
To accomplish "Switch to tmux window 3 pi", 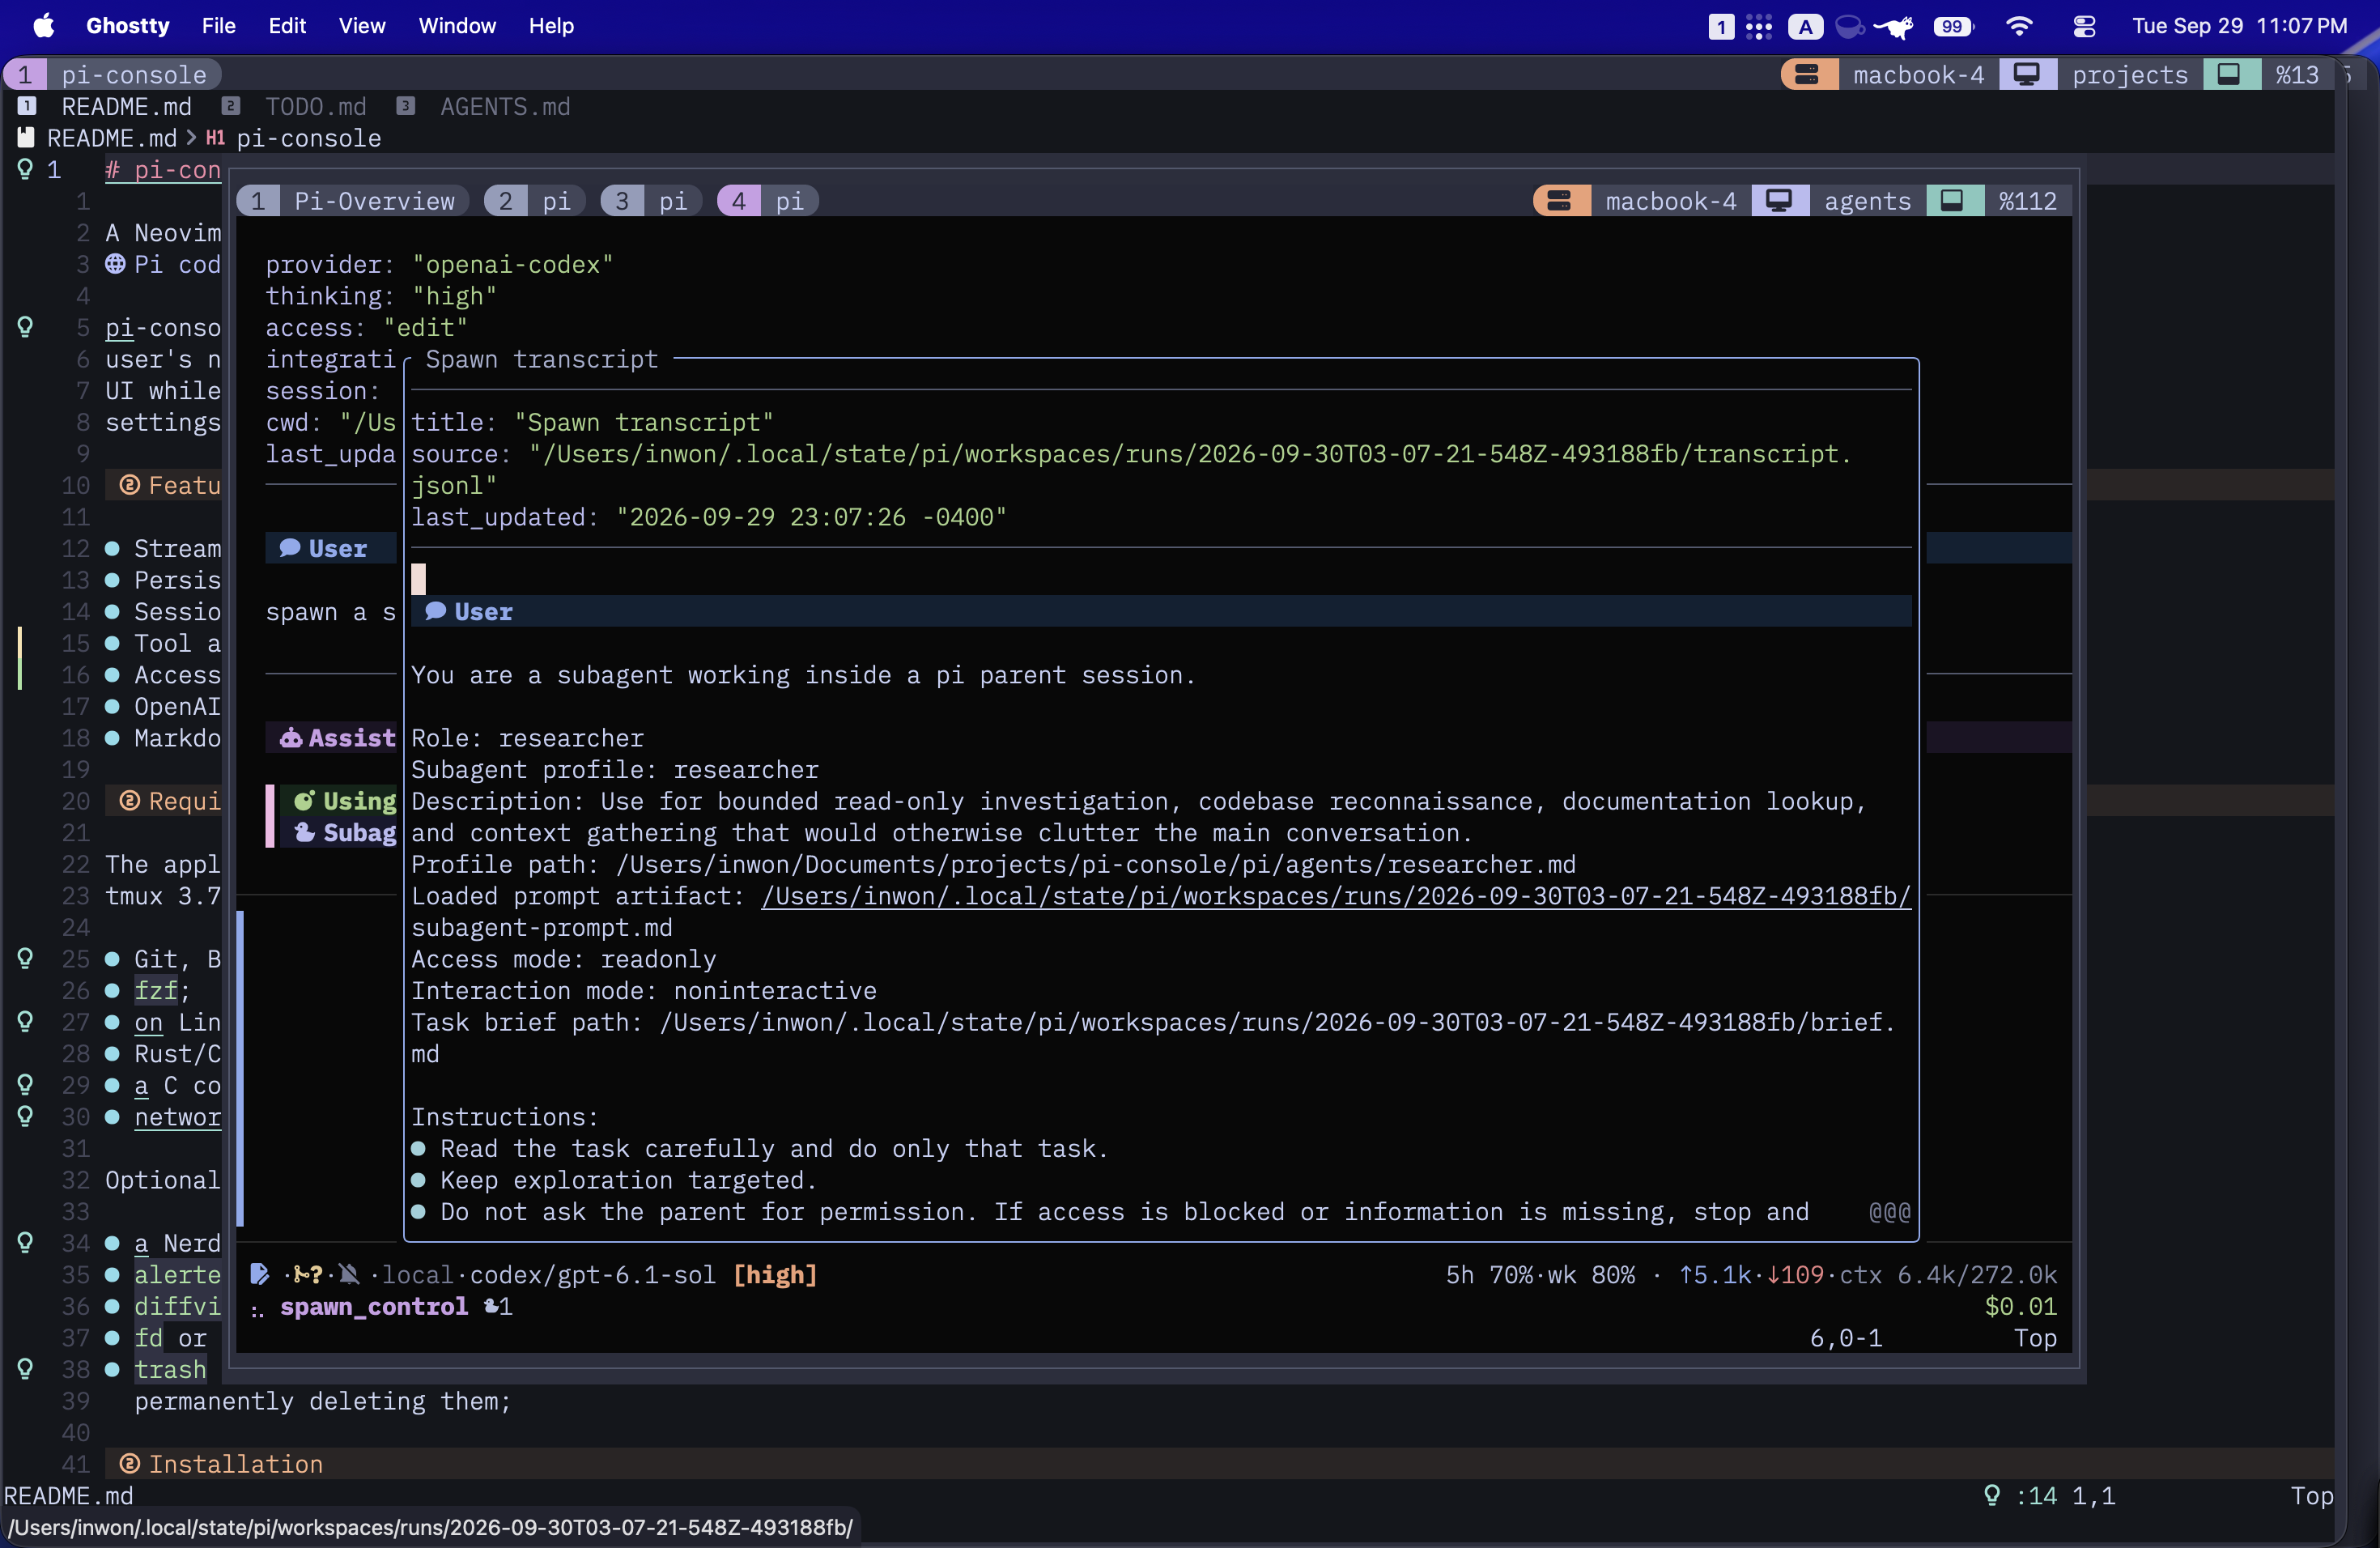I will point(653,201).
